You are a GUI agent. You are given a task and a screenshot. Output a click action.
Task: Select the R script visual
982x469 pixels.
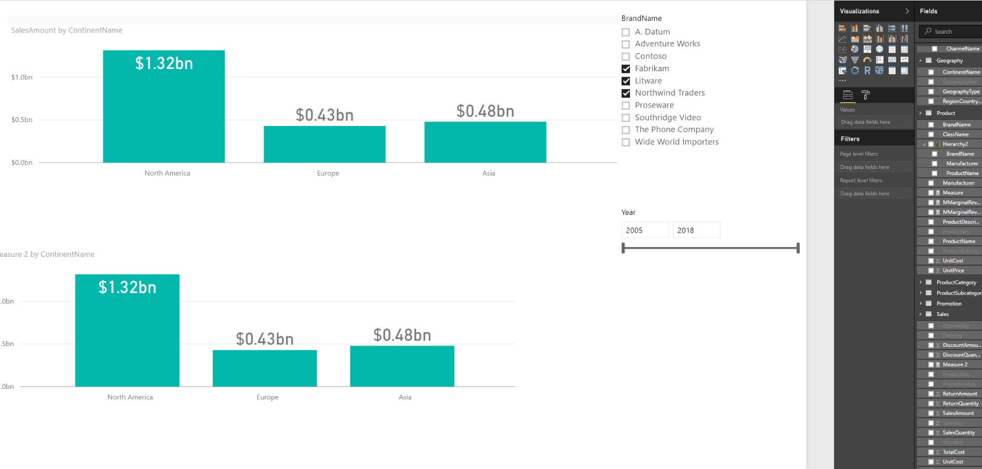tap(867, 70)
